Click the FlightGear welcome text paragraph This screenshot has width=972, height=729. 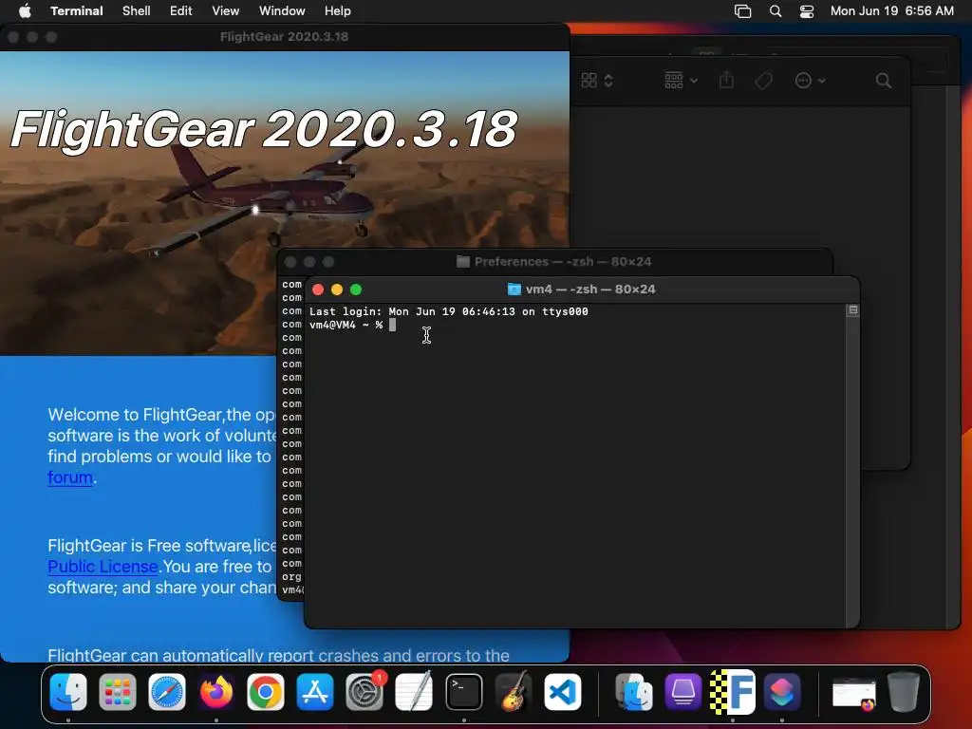(x=161, y=446)
